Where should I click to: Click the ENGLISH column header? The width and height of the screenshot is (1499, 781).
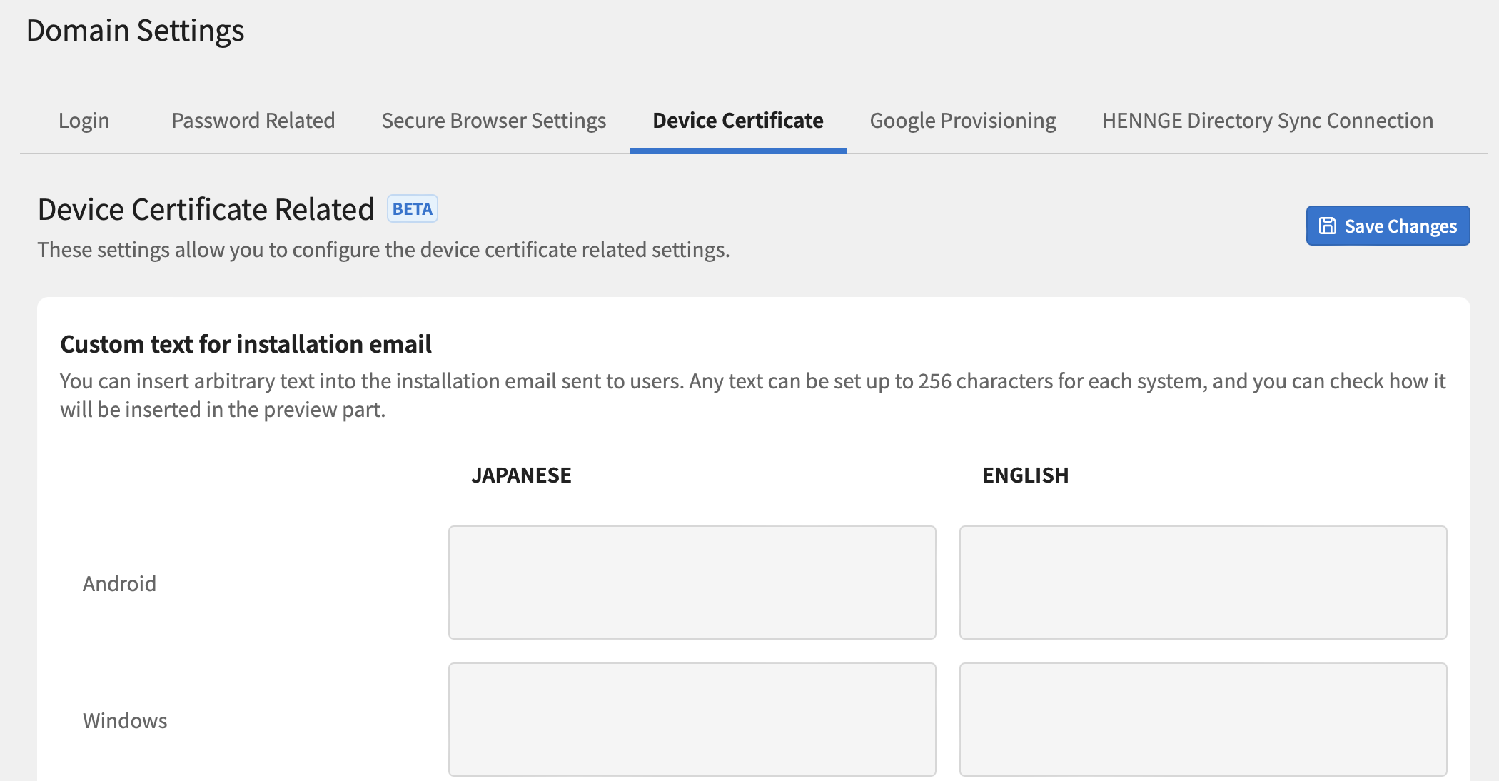1026,475
